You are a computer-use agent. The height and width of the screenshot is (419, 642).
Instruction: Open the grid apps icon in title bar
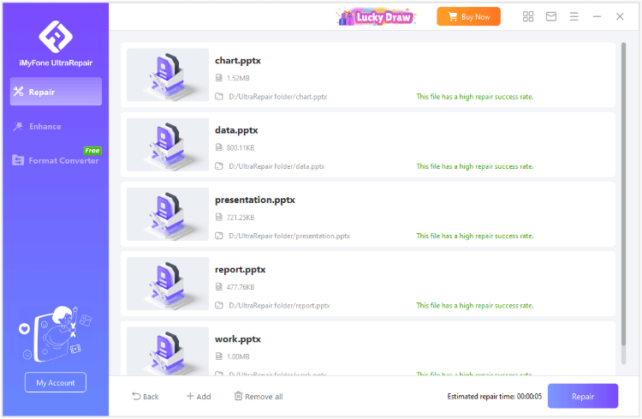528,17
